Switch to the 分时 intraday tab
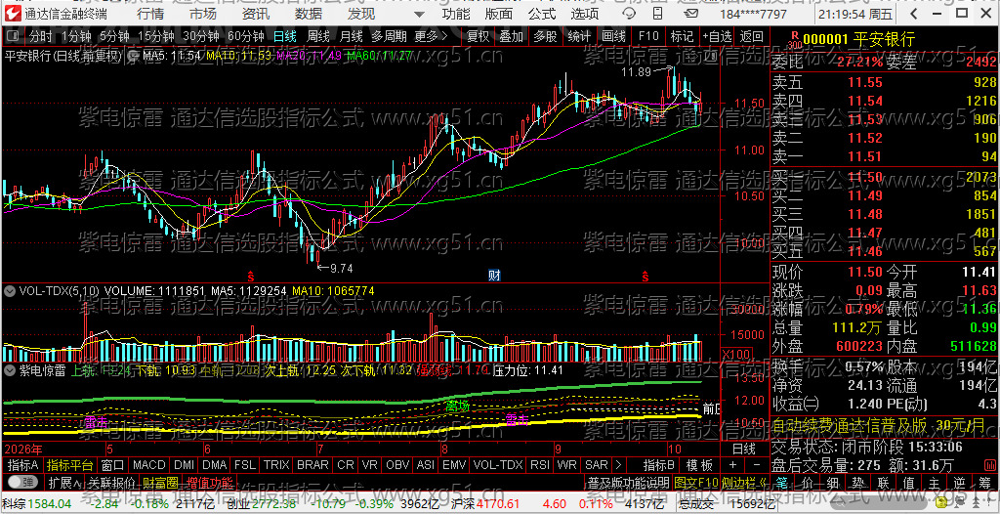 tap(41, 36)
